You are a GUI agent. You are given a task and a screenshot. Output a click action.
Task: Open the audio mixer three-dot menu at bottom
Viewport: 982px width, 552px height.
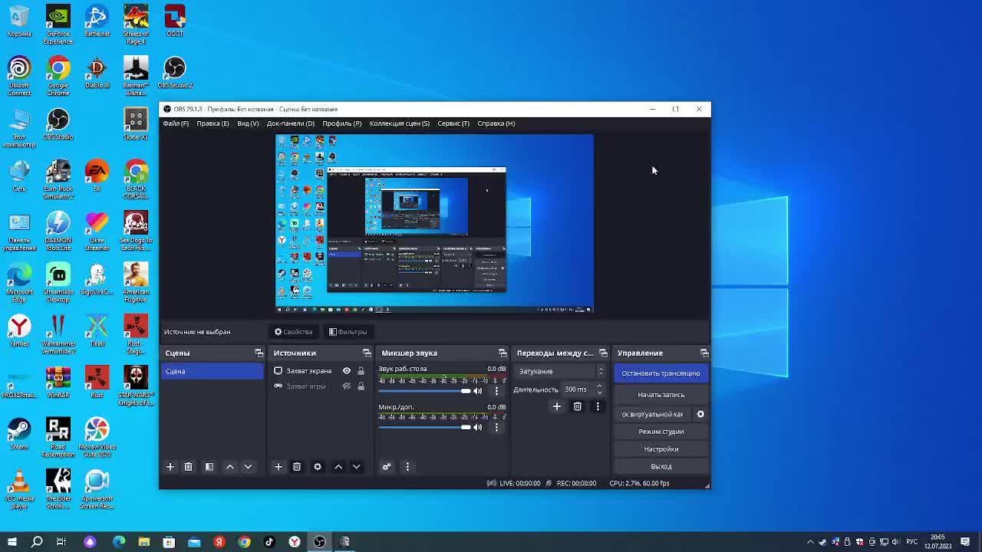tap(407, 467)
